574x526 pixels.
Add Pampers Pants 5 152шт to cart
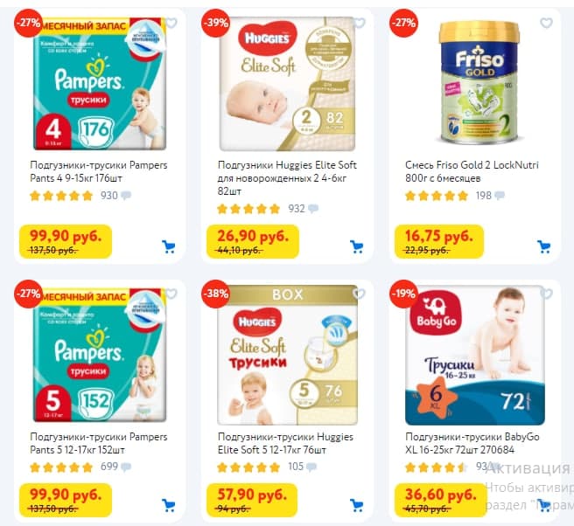(x=169, y=506)
